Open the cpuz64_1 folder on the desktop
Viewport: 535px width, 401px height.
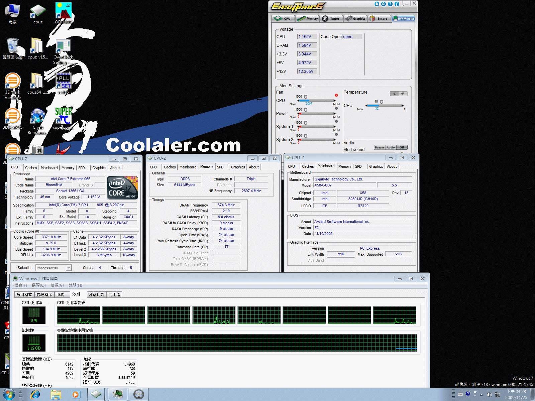(x=37, y=84)
